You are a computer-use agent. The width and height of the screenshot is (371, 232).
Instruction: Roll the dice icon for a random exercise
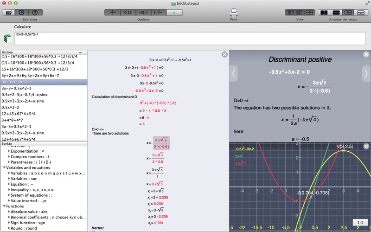7,39
